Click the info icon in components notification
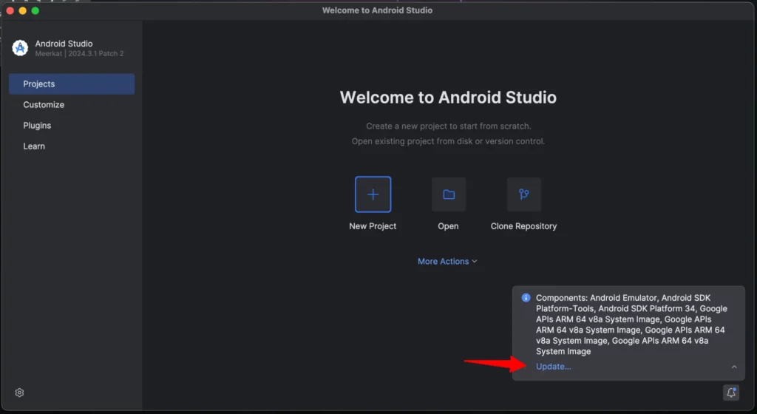The height and width of the screenshot is (414, 757). [x=526, y=298]
